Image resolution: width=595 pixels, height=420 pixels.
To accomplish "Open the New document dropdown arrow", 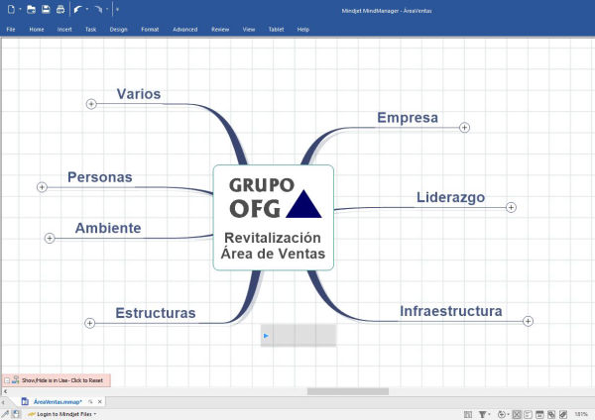I will point(20,10).
